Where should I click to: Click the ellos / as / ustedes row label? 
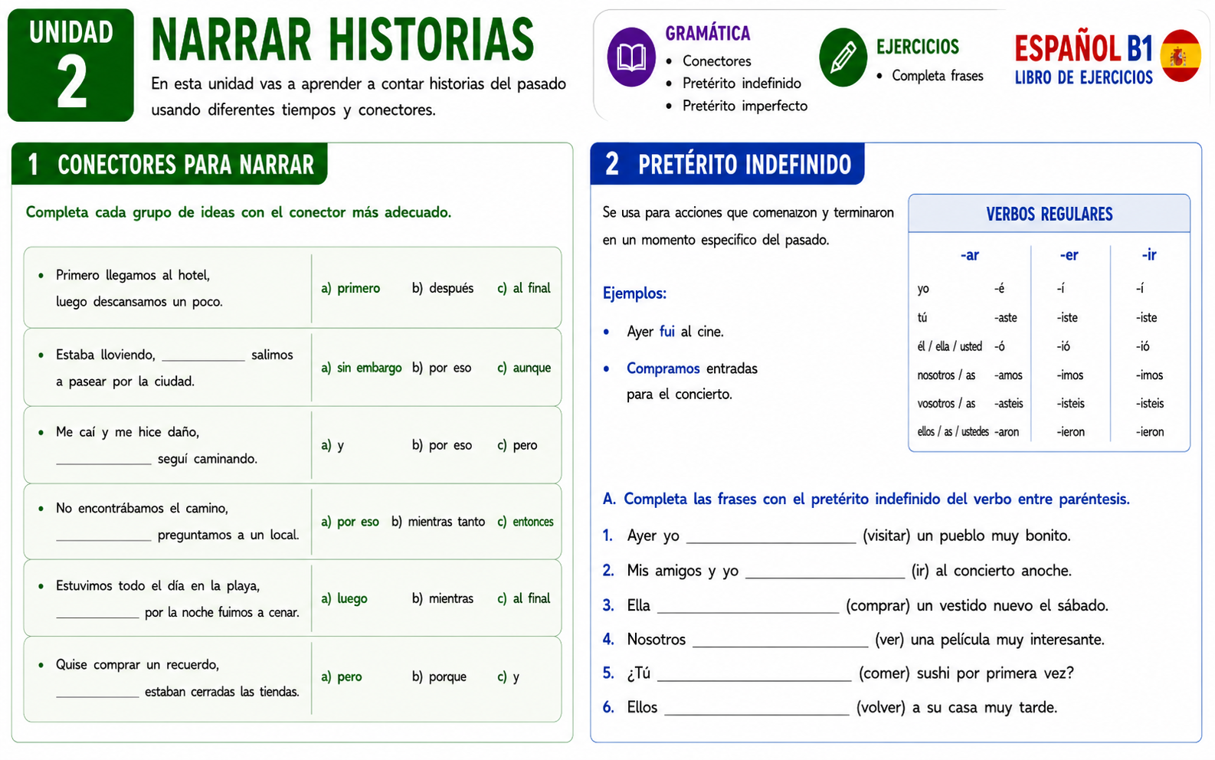[953, 432]
